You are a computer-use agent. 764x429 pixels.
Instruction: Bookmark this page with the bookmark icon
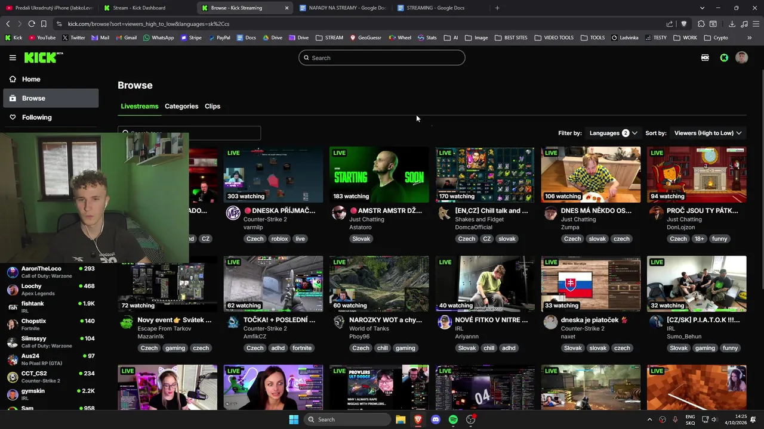(x=44, y=24)
